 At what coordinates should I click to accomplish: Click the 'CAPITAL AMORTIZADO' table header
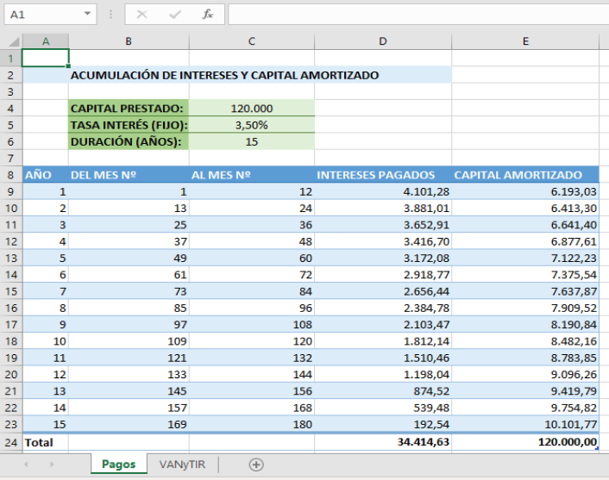(x=525, y=175)
